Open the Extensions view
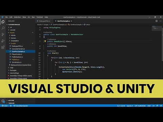 pyautogui.click(x=3, y=47)
